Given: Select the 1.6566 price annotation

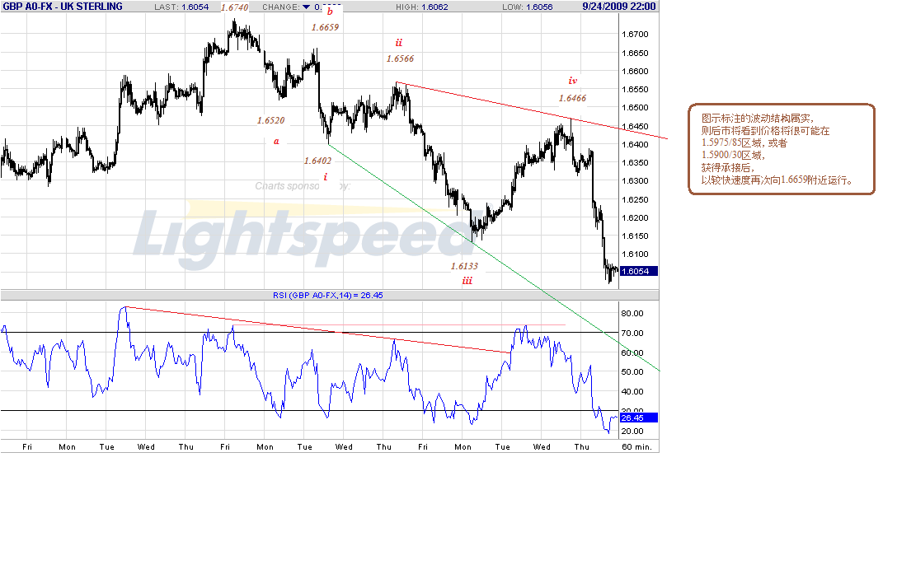Looking at the screenshot, I should coord(400,58).
